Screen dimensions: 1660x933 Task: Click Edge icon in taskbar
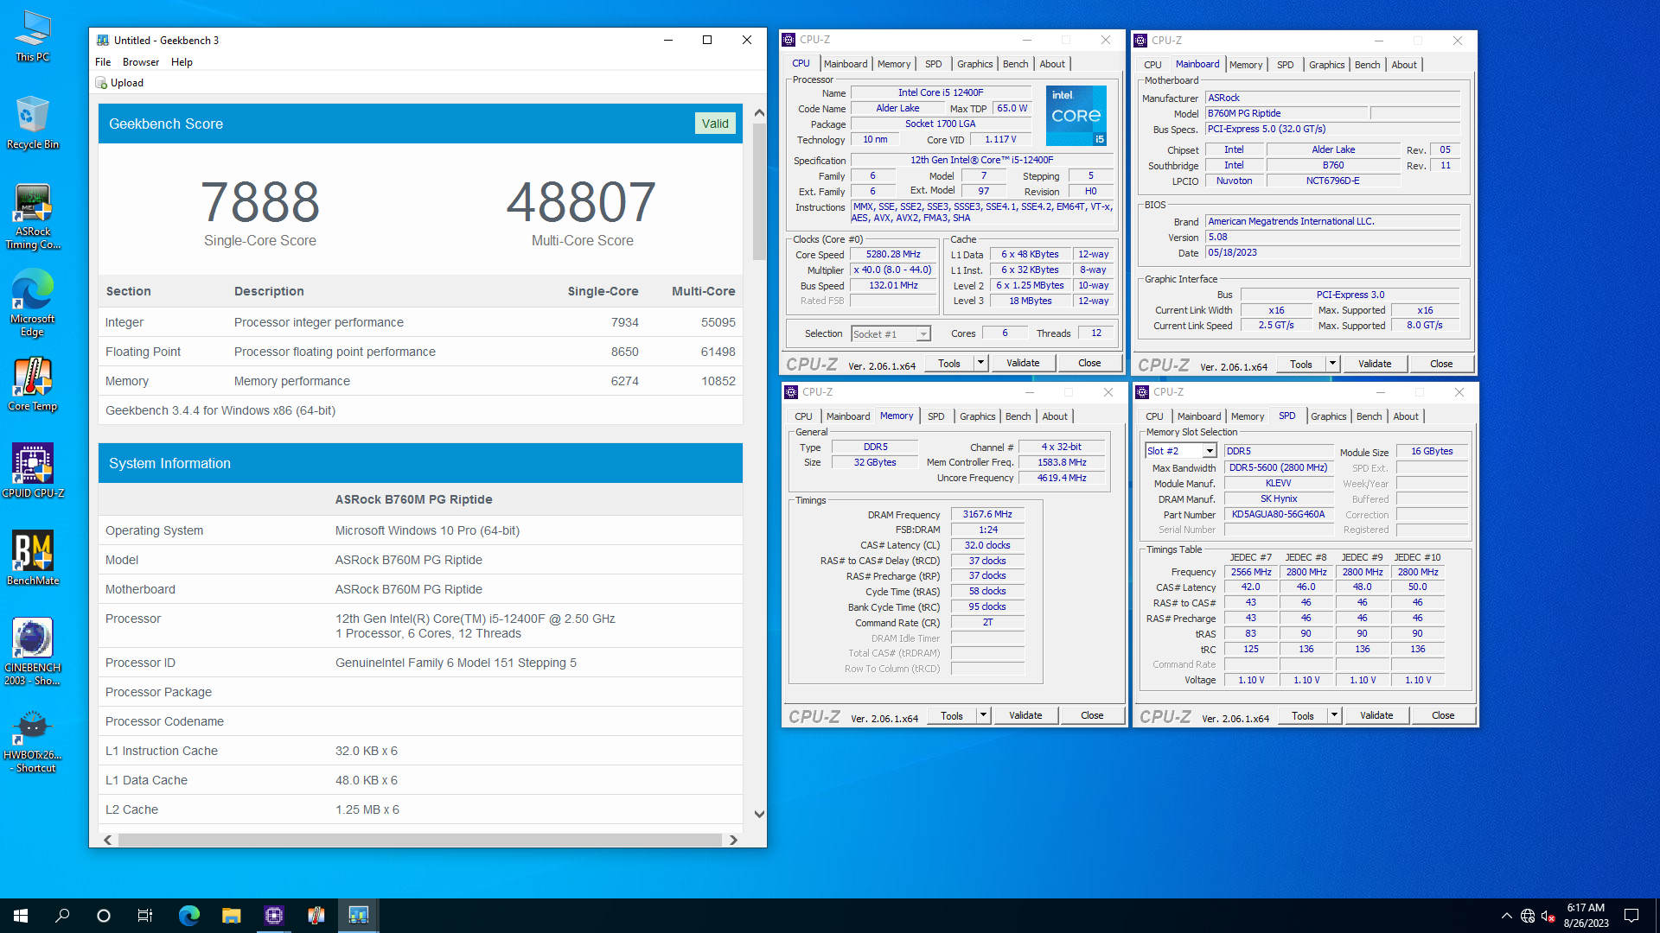coord(188,916)
